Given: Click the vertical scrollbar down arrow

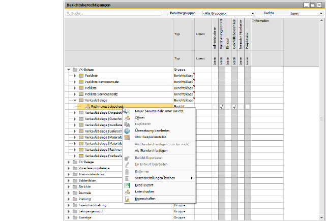Looking at the screenshot, I should [x=321, y=217].
